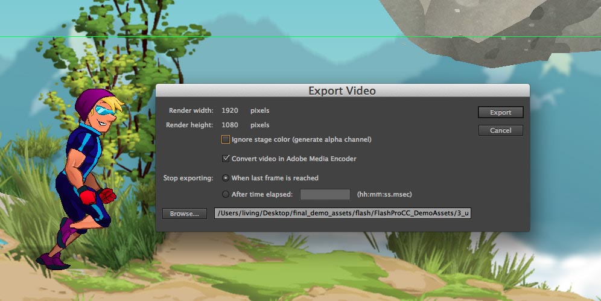Open the Browse... file chooser
This screenshot has height=301, width=601.
click(x=185, y=214)
